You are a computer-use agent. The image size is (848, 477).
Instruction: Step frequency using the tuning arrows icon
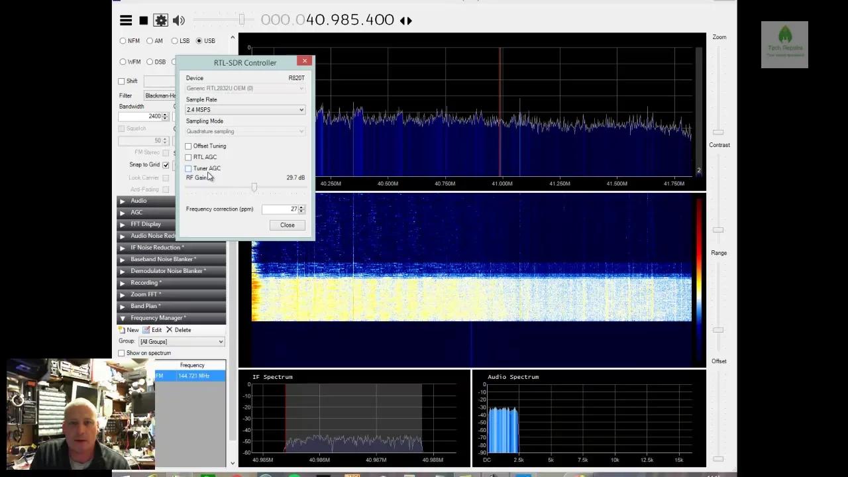click(x=405, y=21)
